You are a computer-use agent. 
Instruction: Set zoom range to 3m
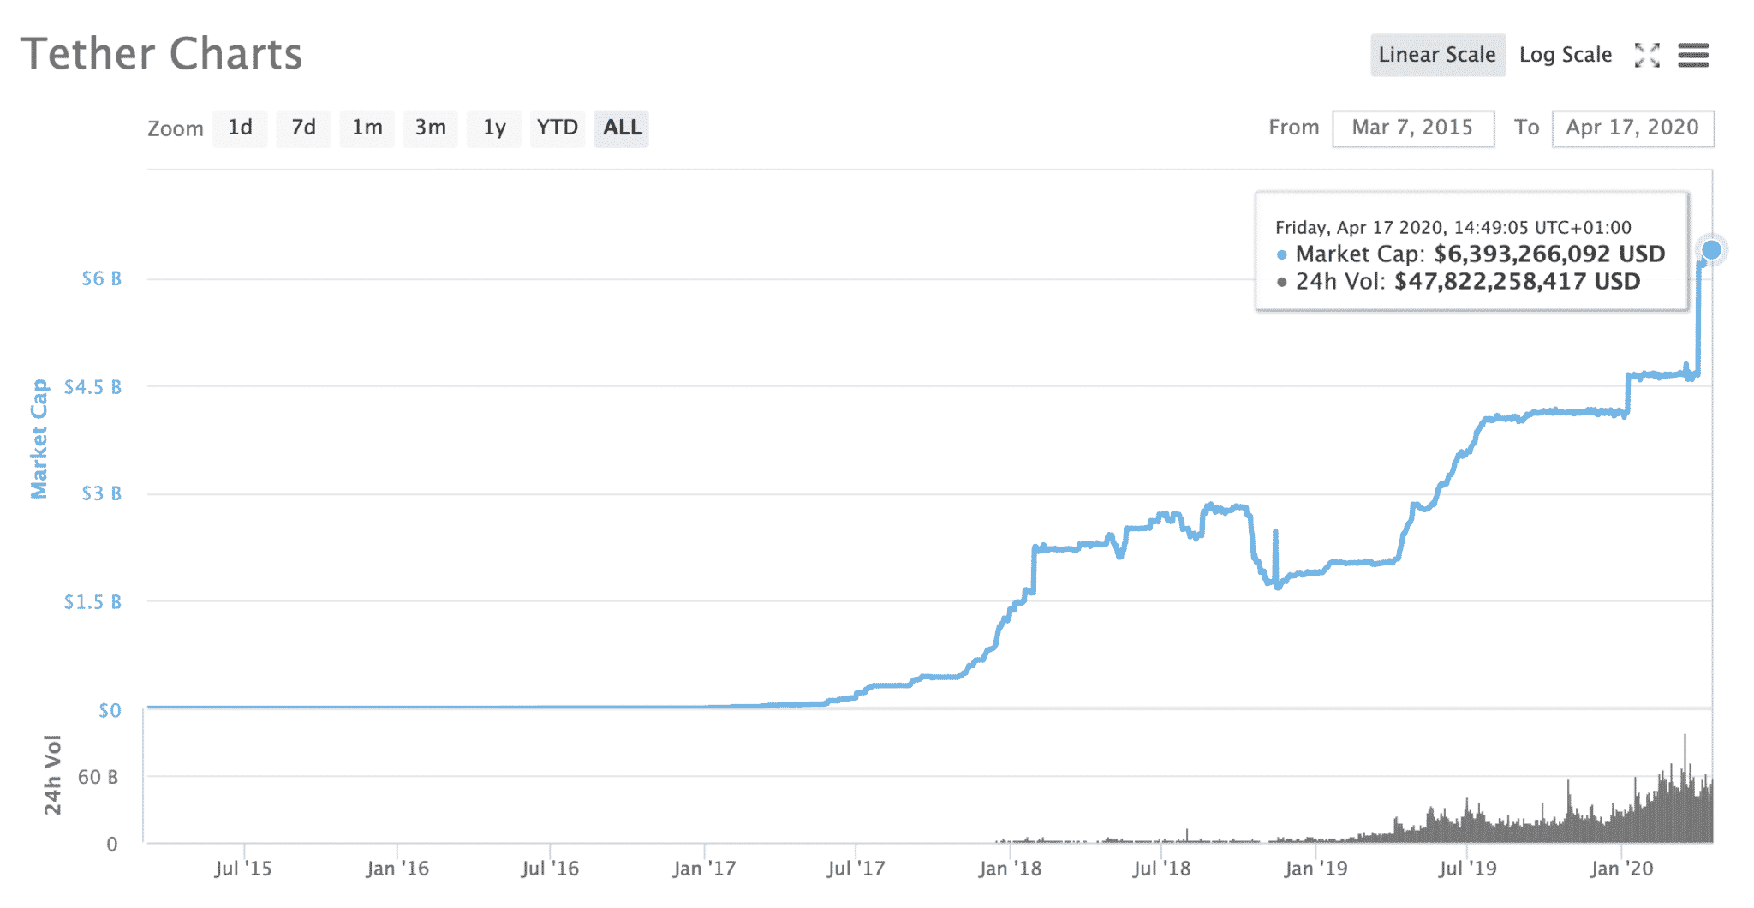[430, 128]
